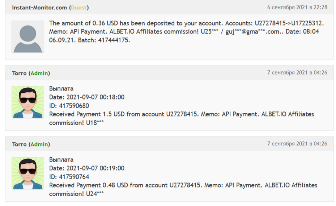Click the yellow Guest role label
The image size is (336, 206).
79,8
